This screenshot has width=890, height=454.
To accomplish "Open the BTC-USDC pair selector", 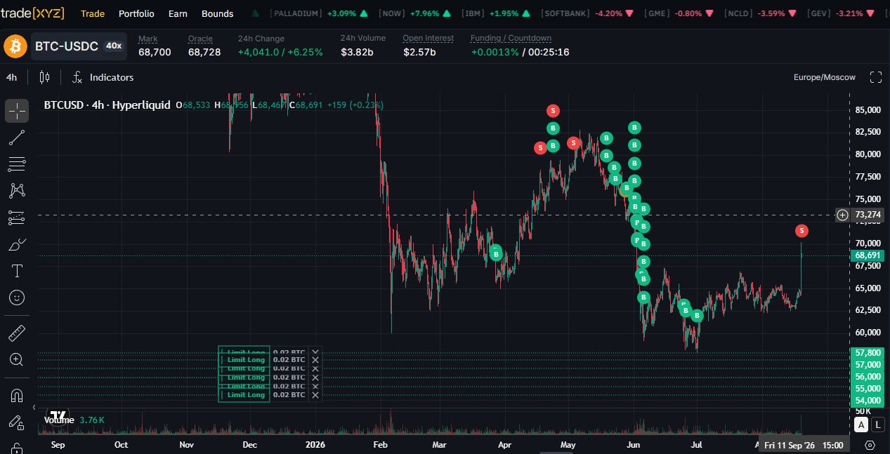I will [79, 46].
